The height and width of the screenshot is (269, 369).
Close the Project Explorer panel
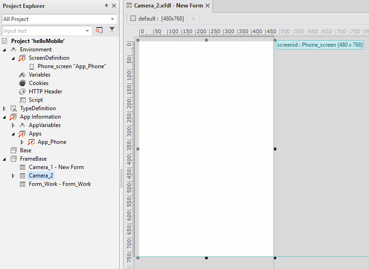click(114, 6)
